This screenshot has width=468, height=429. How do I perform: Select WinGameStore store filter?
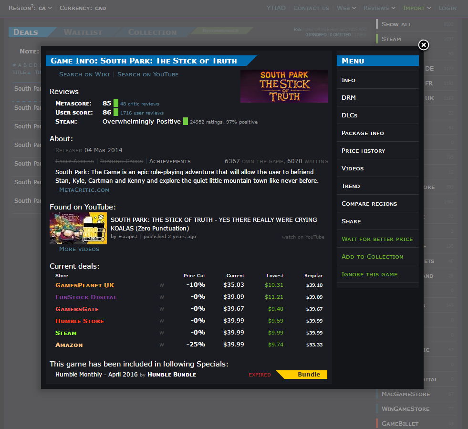pos(416,408)
